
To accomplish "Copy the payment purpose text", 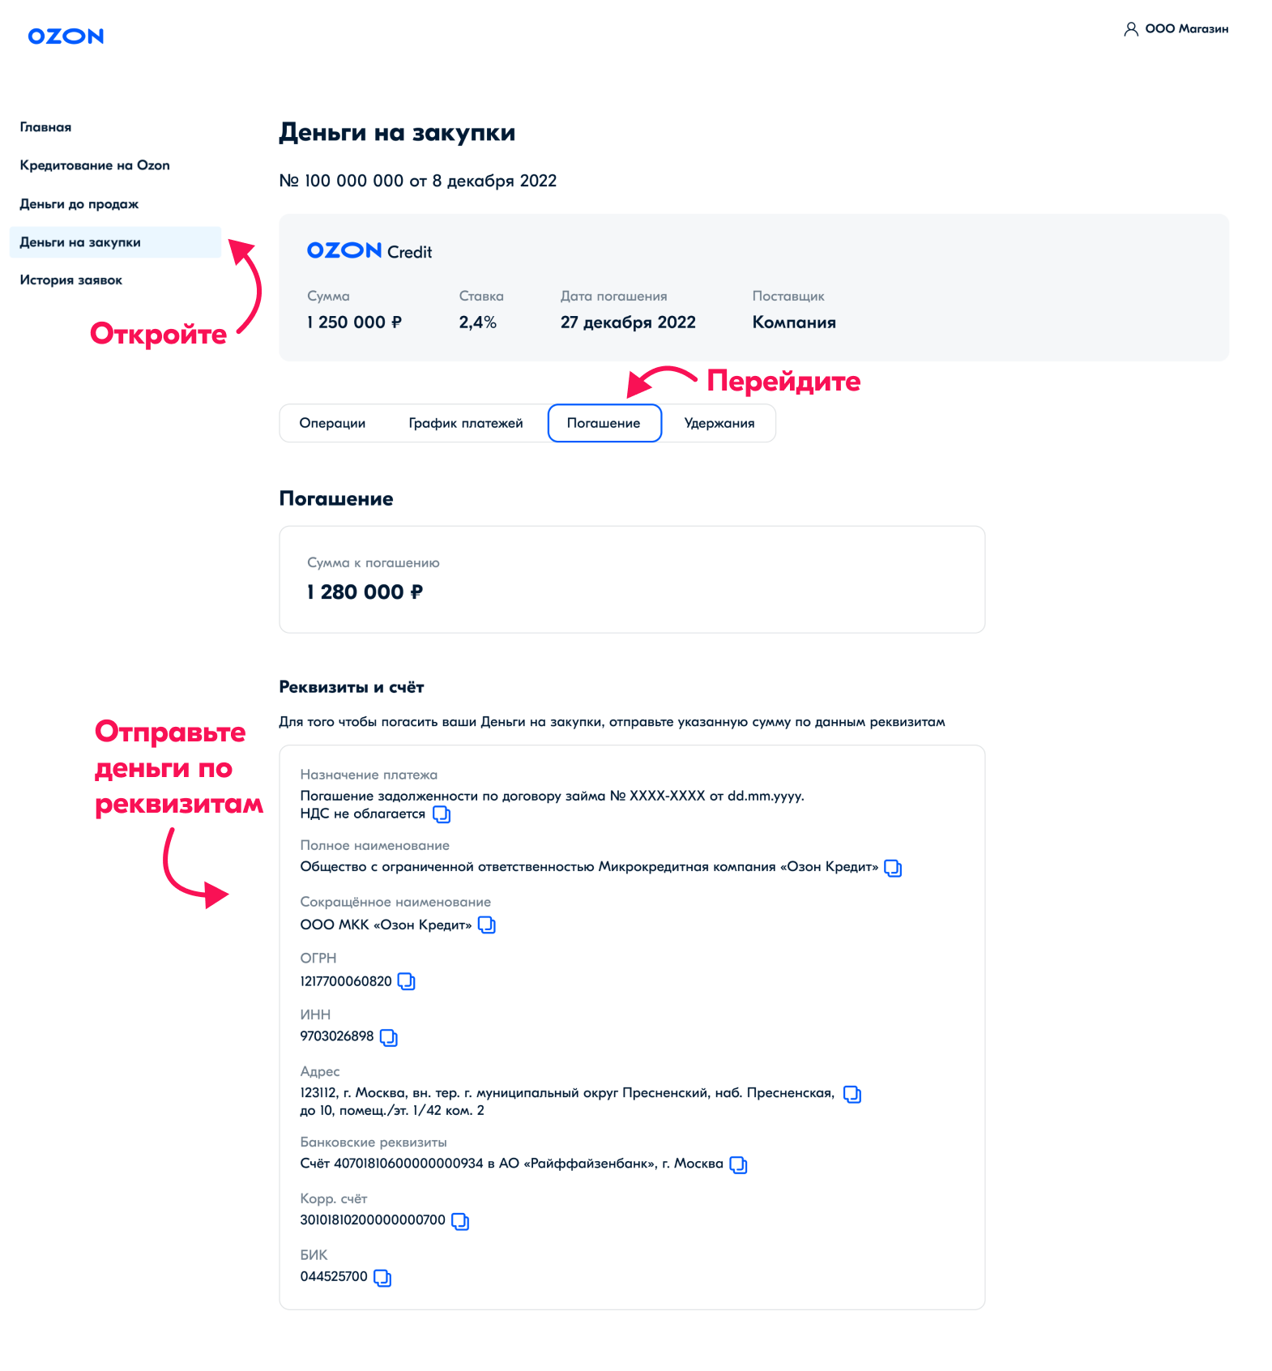I will (442, 814).
